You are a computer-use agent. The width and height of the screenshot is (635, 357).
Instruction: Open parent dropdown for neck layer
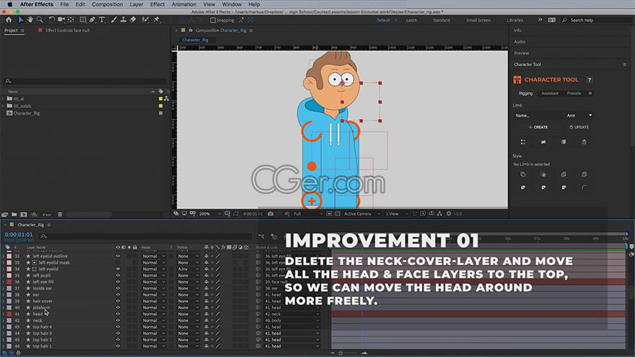(292, 320)
